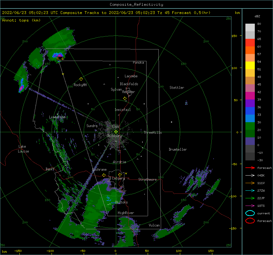This screenshot has height=255, width=273.
Task: Click the 'current' legend label
Action: pyautogui.click(x=264, y=213)
